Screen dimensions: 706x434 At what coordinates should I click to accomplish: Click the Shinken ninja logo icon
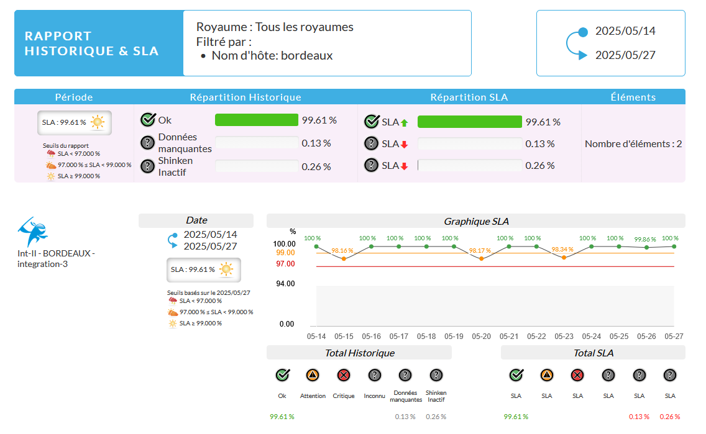[33, 231]
